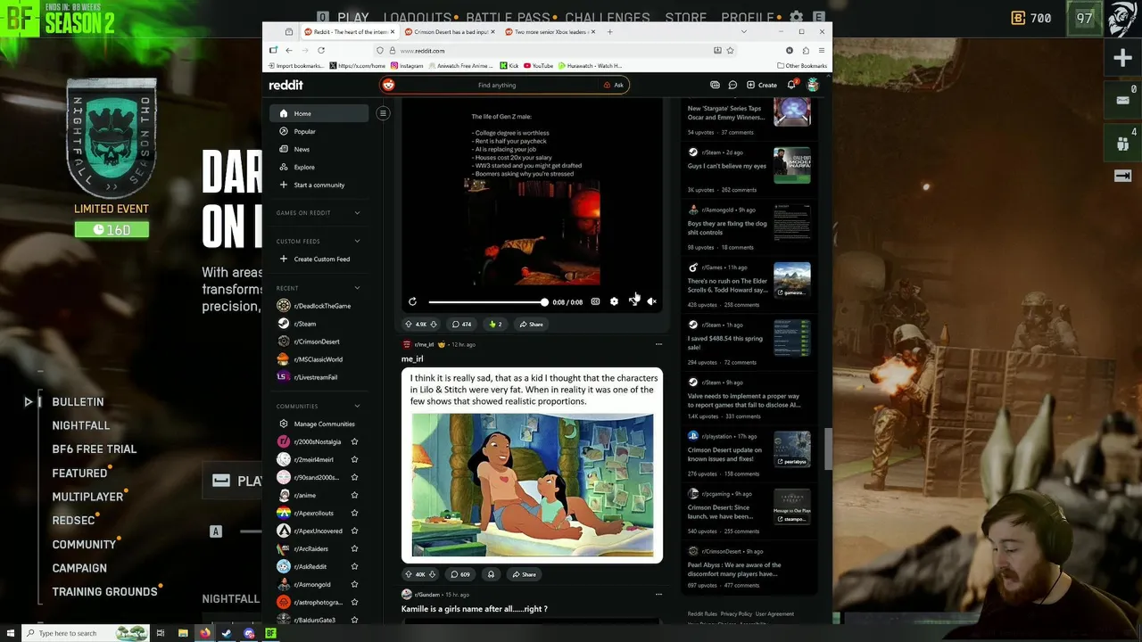
Task: Open the advertise icon beside chat
Action: 715,85
